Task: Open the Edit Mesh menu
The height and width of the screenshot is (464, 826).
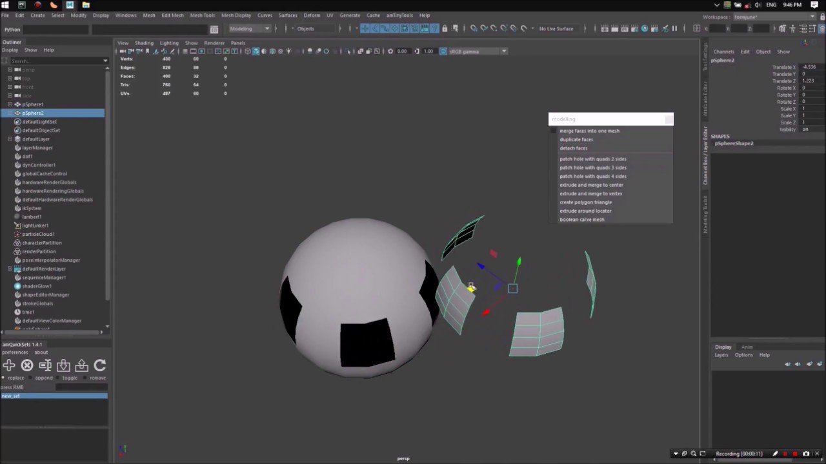Action: tap(172, 15)
